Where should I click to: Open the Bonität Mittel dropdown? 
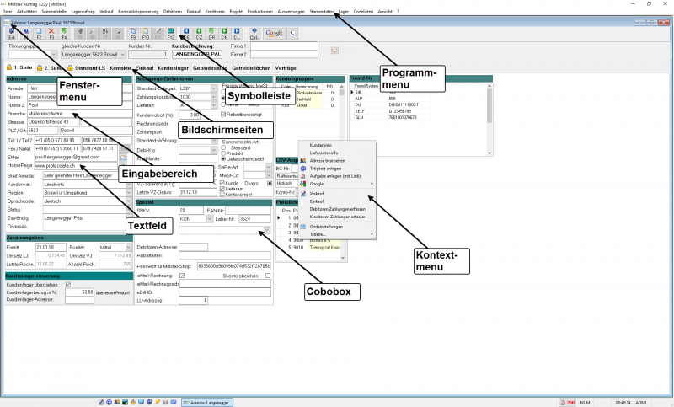click(129, 248)
